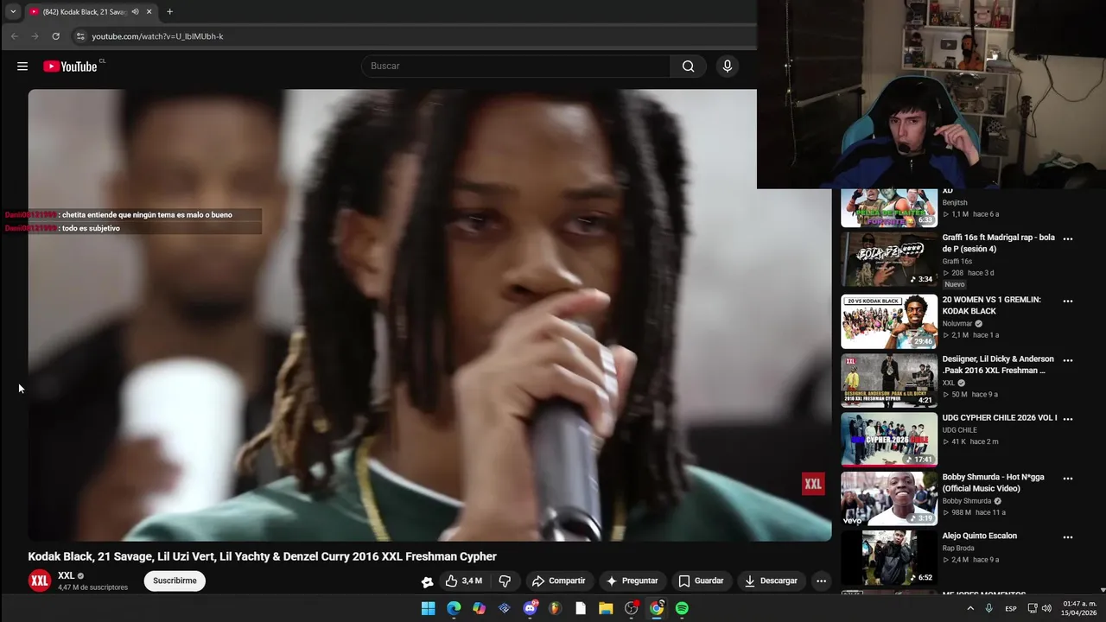Focus the Buscar search field
The height and width of the screenshot is (622, 1106).
point(516,67)
